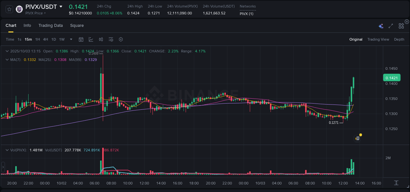The height and width of the screenshot is (192, 410).
Task: Favorite PIVX/USDT using the star icon
Action: (9, 9)
